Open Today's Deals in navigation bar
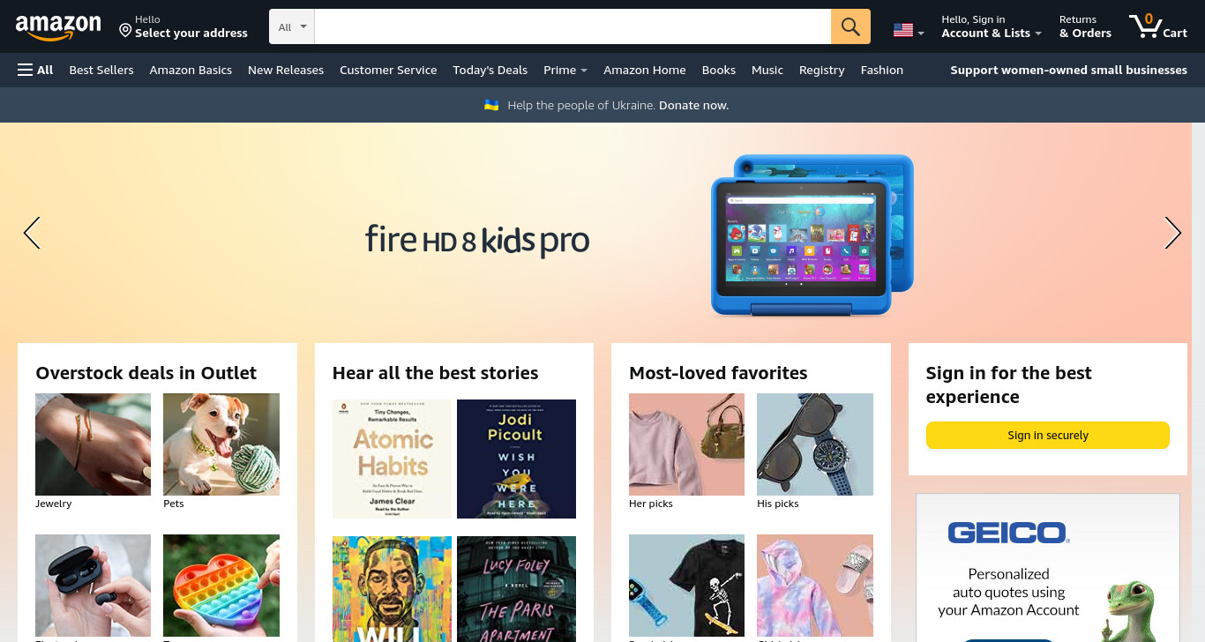Image resolution: width=1205 pixels, height=642 pixels. [490, 70]
